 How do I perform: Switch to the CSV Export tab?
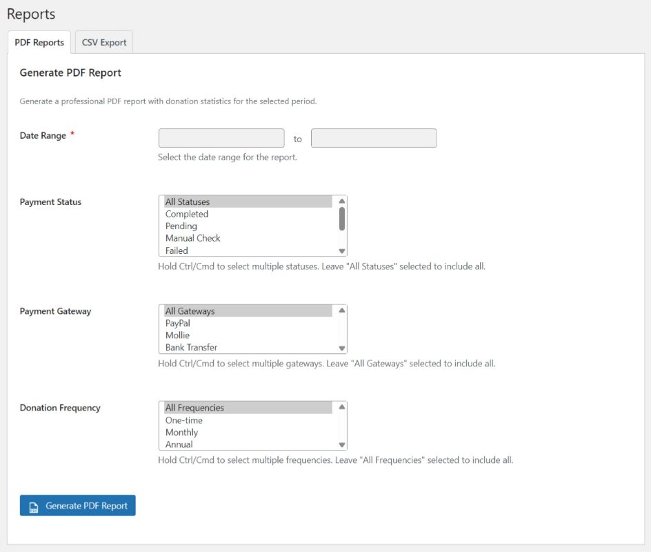point(104,42)
